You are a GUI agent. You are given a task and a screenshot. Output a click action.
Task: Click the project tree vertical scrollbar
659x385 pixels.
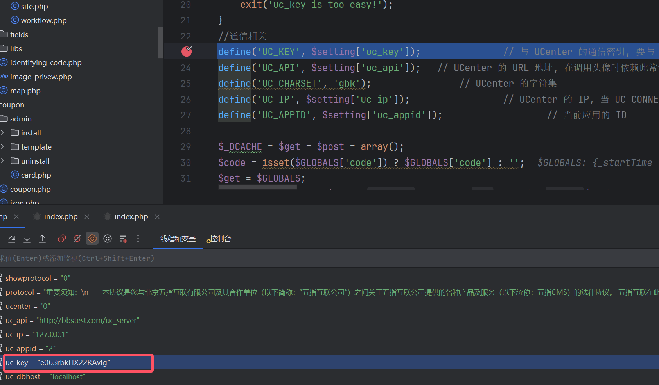(160, 42)
